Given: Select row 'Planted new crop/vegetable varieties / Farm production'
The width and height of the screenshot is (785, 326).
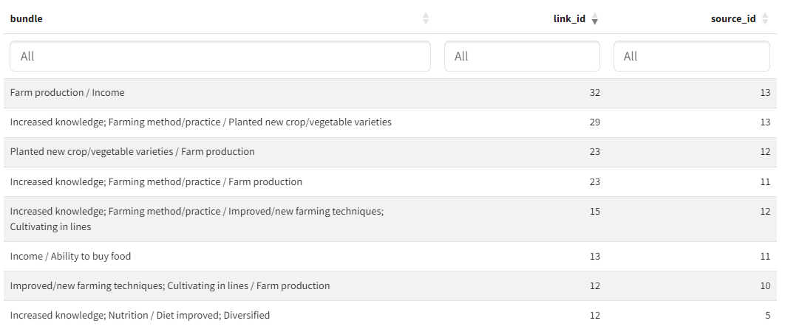Looking at the screenshot, I should (x=132, y=152).
